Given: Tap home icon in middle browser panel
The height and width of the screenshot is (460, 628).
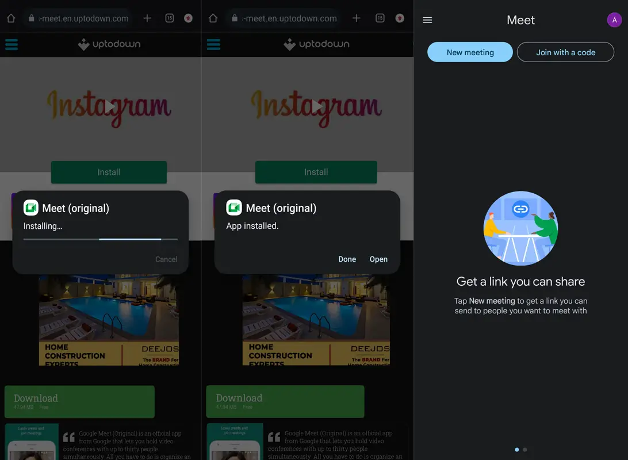Looking at the screenshot, I should point(213,18).
